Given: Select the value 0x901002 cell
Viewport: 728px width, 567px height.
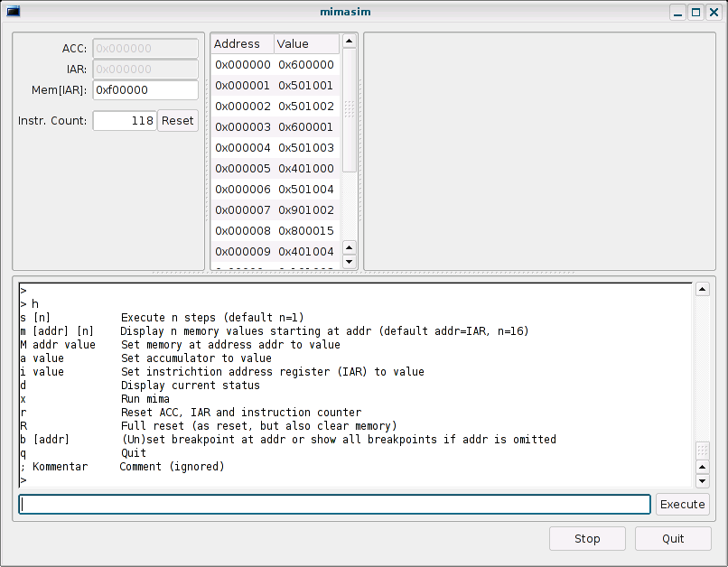Looking at the screenshot, I should pos(306,210).
